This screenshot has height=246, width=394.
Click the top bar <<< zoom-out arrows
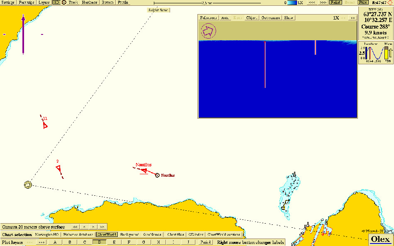[312, 2]
